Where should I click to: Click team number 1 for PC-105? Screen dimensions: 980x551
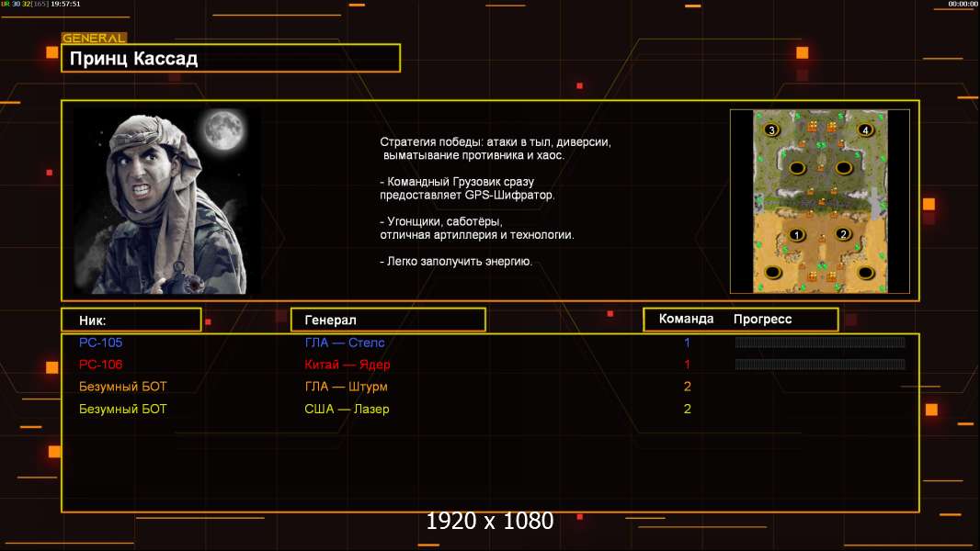click(x=687, y=343)
